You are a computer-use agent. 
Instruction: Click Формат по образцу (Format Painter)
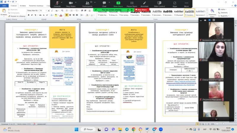pyautogui.click(x=17, y=16)
